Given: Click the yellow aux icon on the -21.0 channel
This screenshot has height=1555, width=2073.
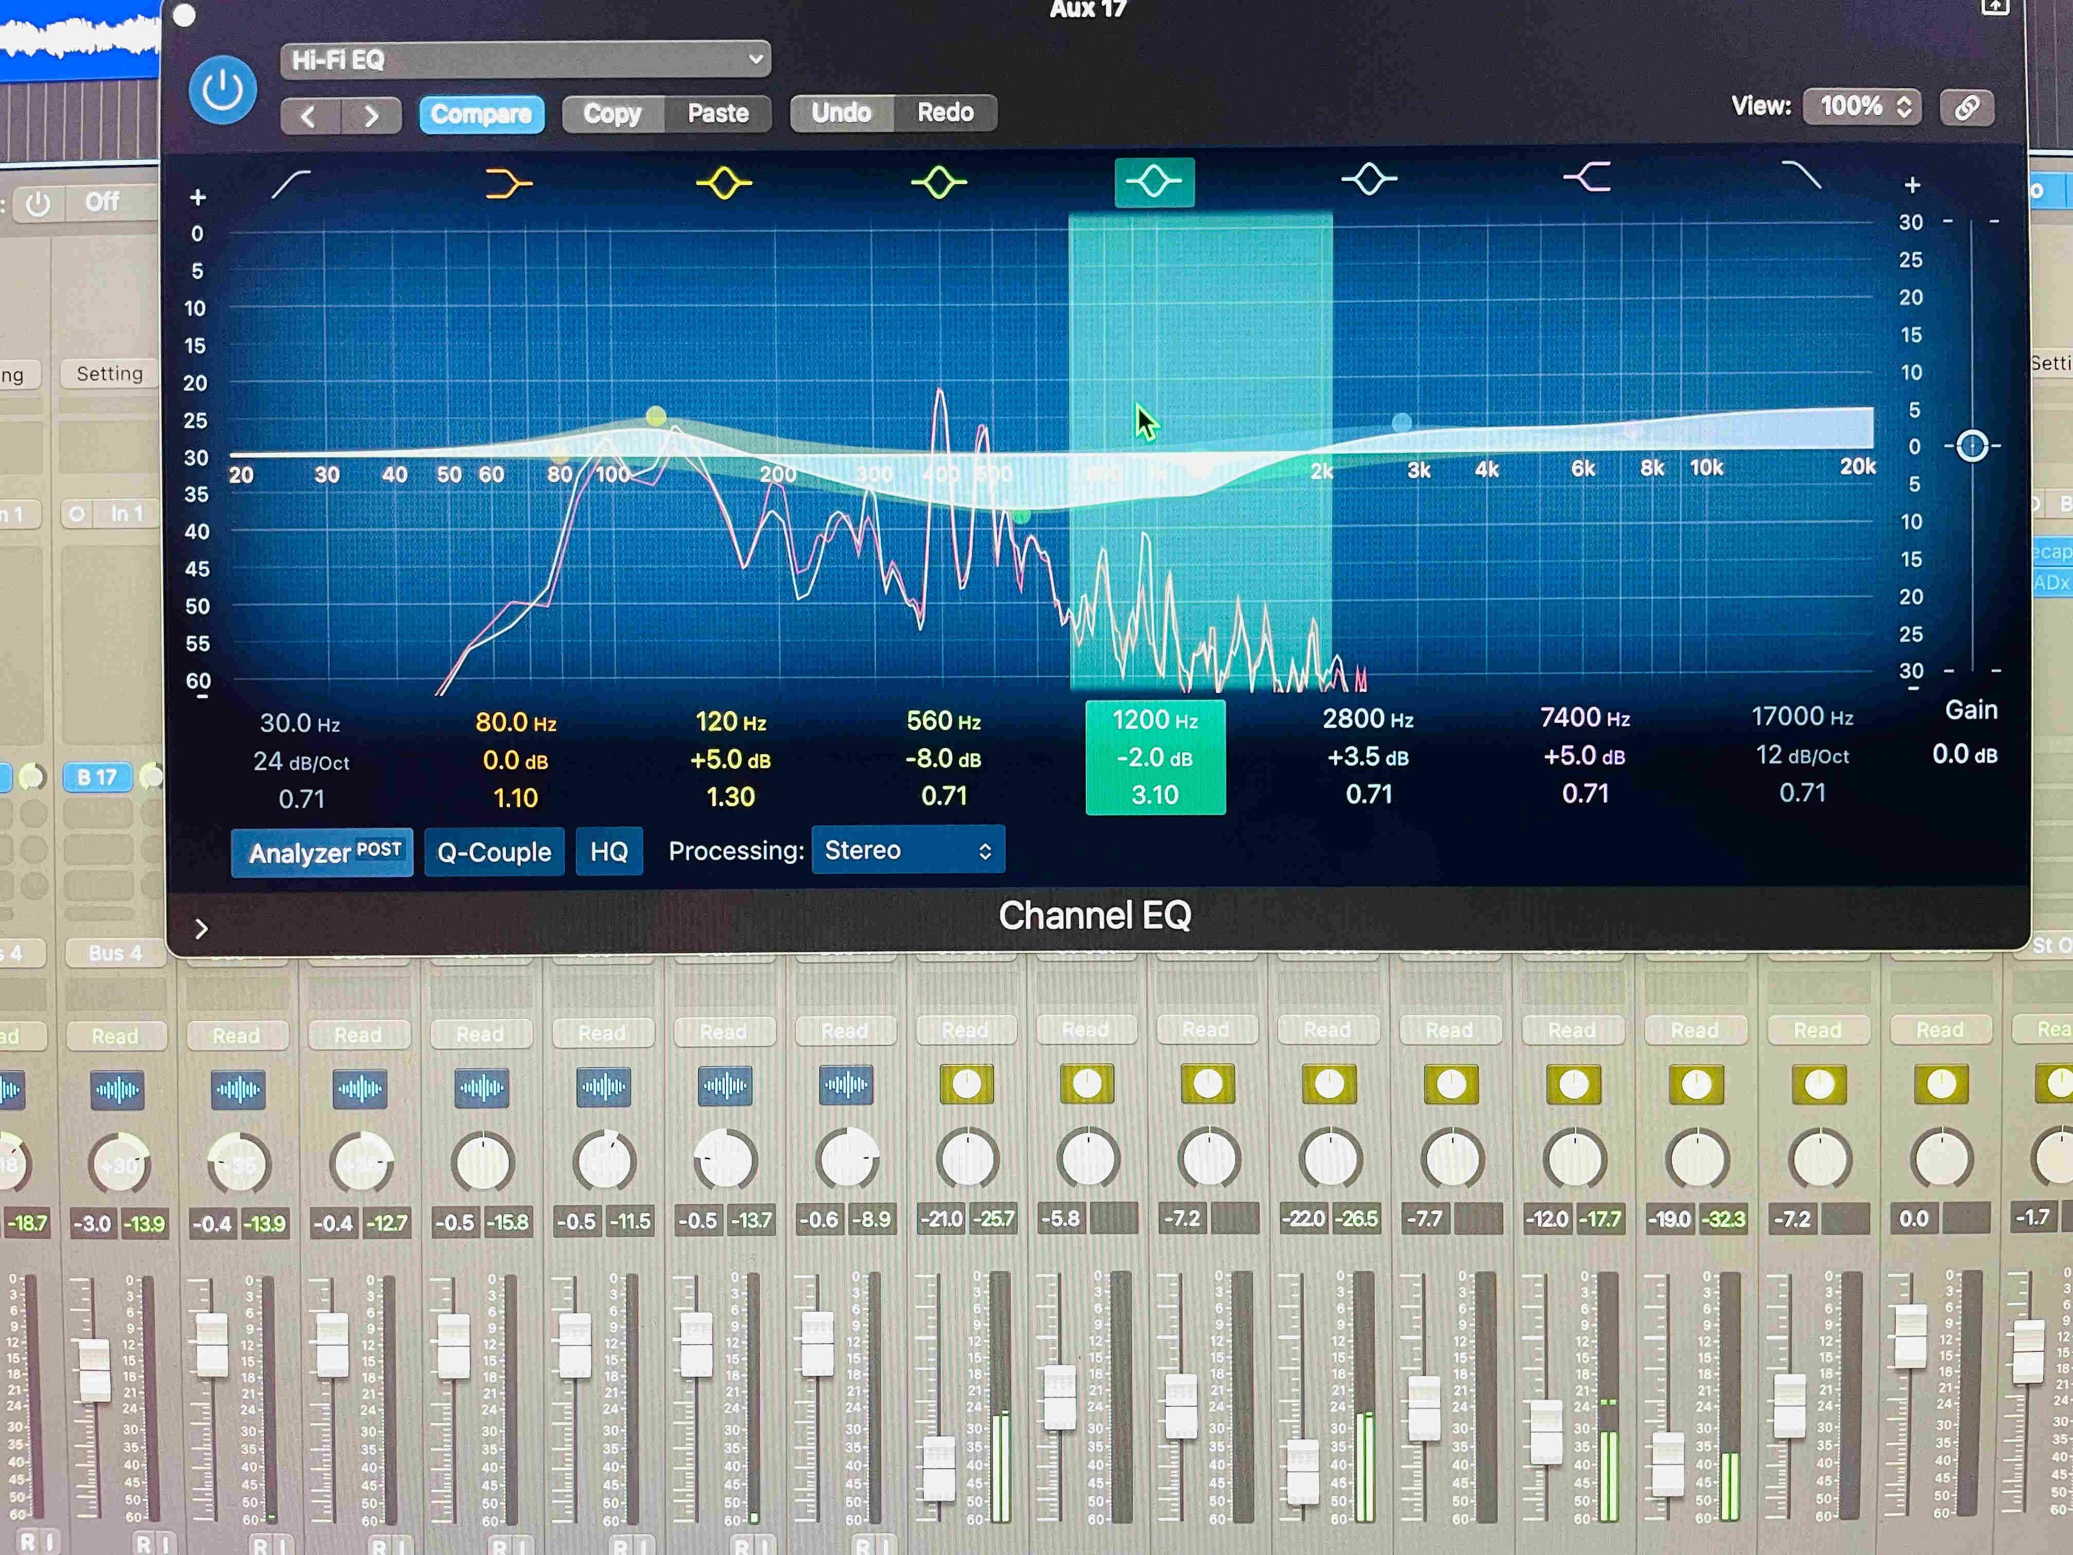Looking at the screenshot, I should click(966, 1084).
